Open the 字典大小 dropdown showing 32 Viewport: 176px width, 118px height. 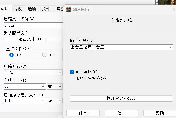click(43, 86)
